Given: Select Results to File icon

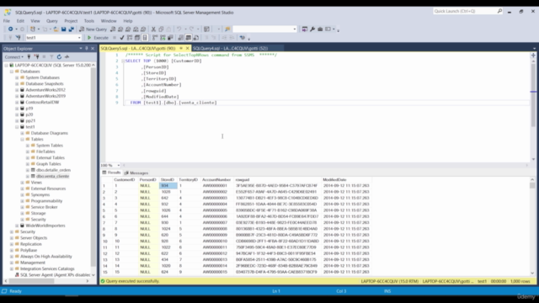Looking at the screenshot, I should click(x=196, y=38).
